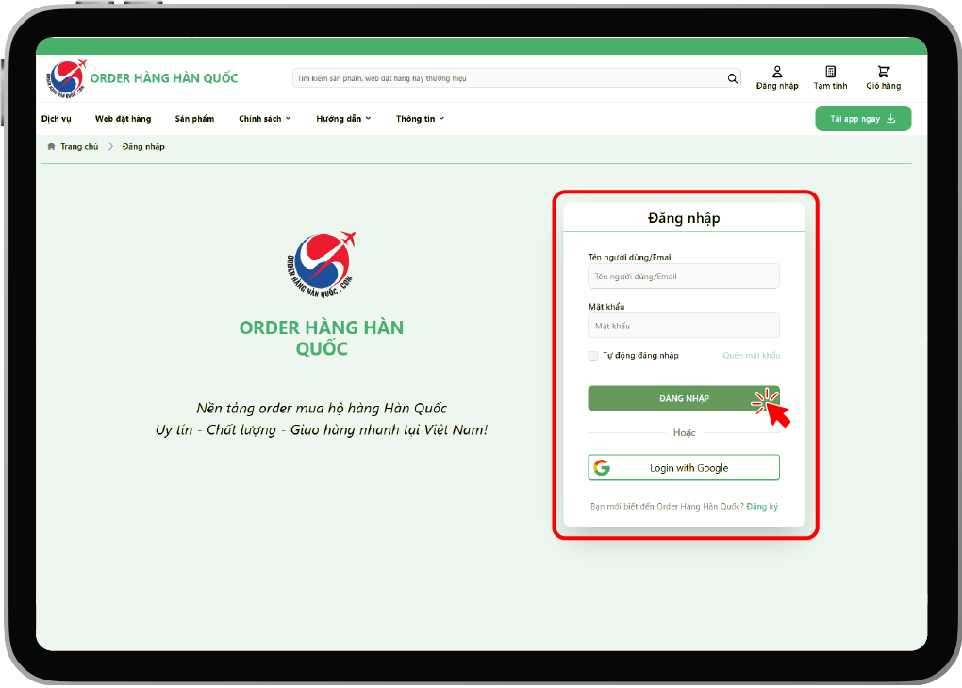Focus the Mật khẩu password field
Viewport: 962px width, 688px height.
click(684, 326)
